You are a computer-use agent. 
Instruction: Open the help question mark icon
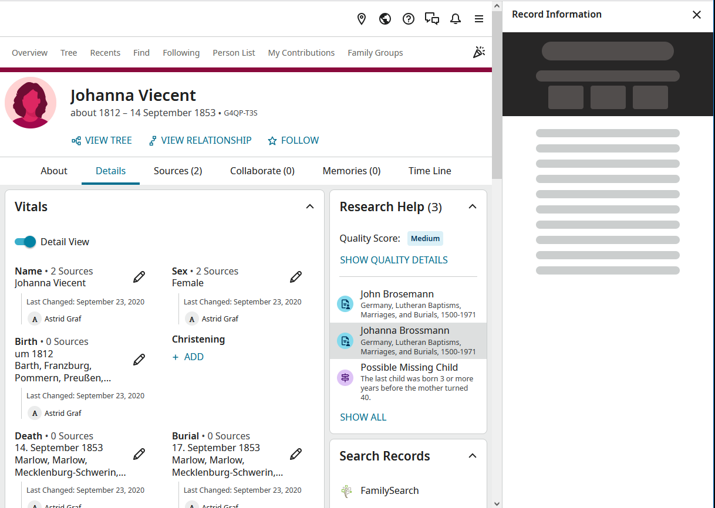pyautogui.click(x=409, y=19)
